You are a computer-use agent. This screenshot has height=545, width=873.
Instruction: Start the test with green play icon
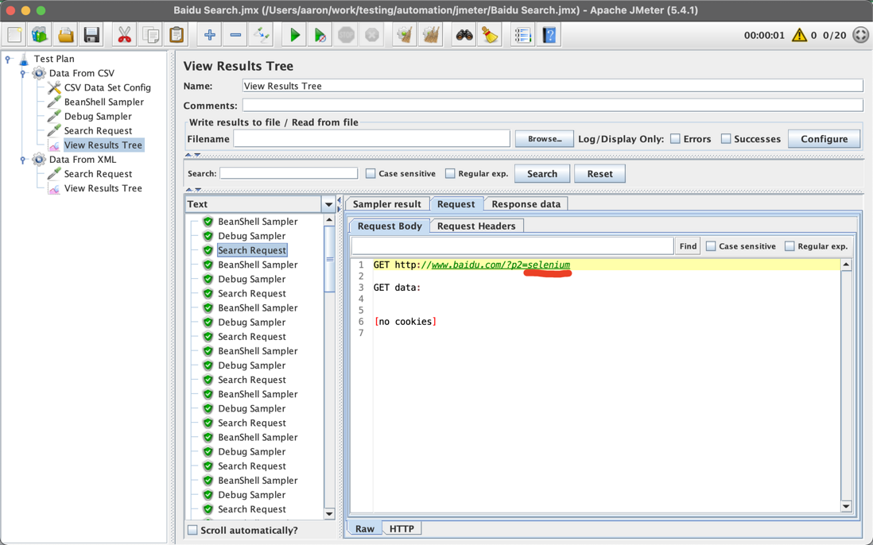(x=294, y=35)
